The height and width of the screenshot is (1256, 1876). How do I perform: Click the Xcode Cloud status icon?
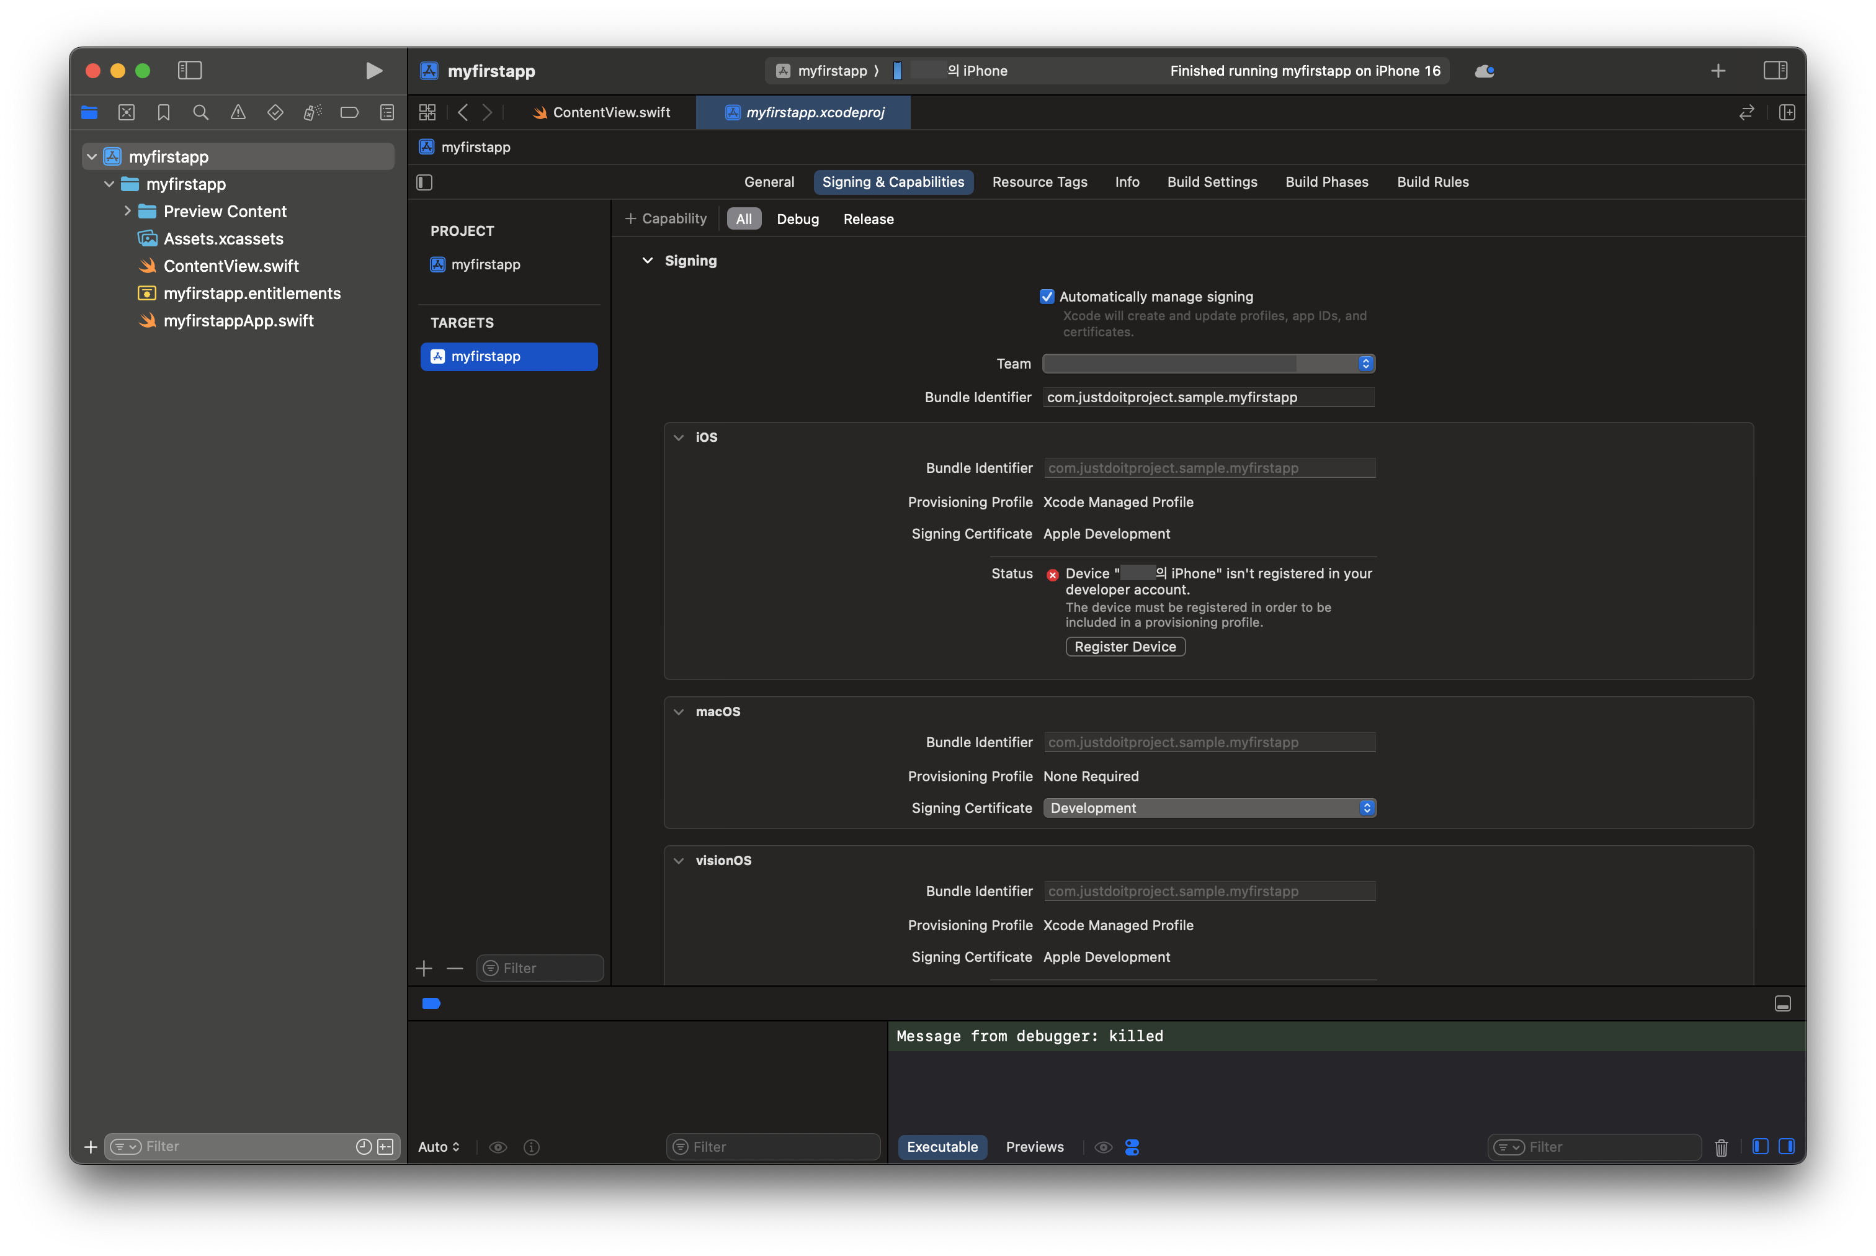click(1484, 71)
